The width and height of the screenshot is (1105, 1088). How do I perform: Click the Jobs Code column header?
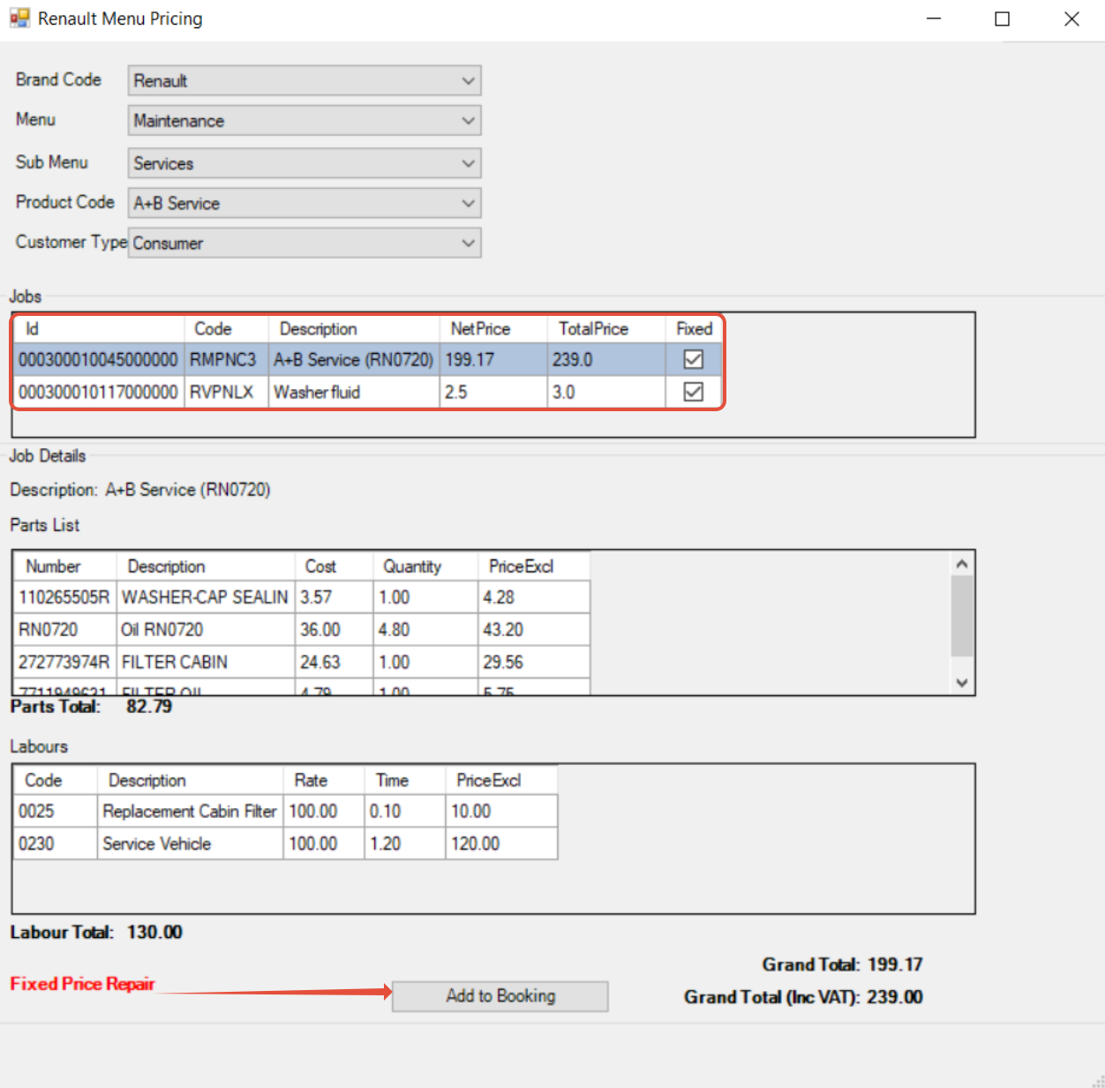pos(226,329)
